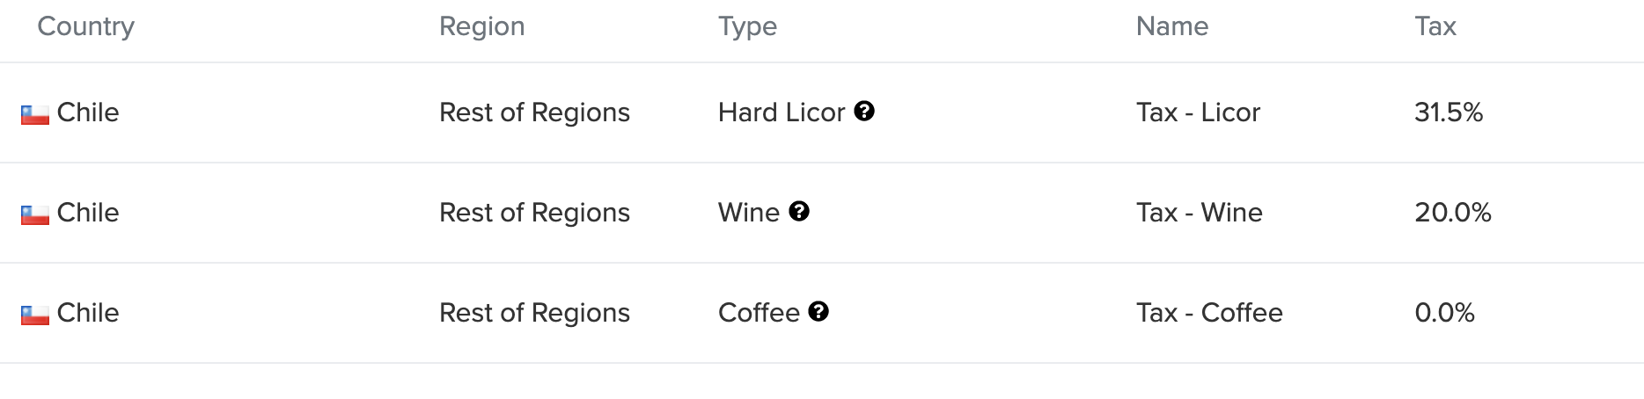The image size is (1644, 399).
Task: Click the Chile text in the Coffee row
Action: [x=88, y=313]
